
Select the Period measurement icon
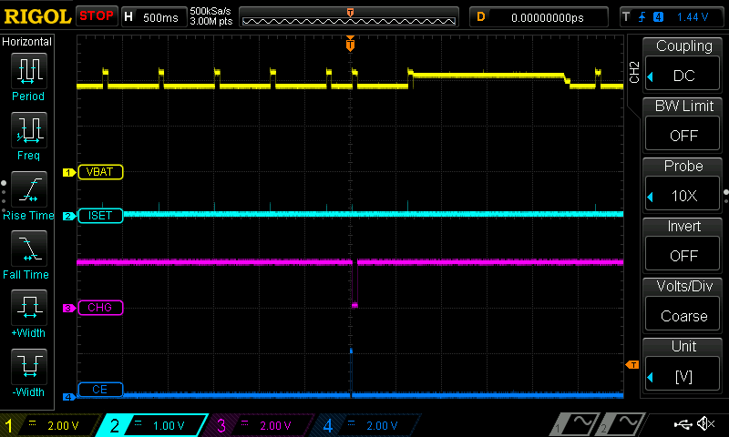[x=29, y=71]
